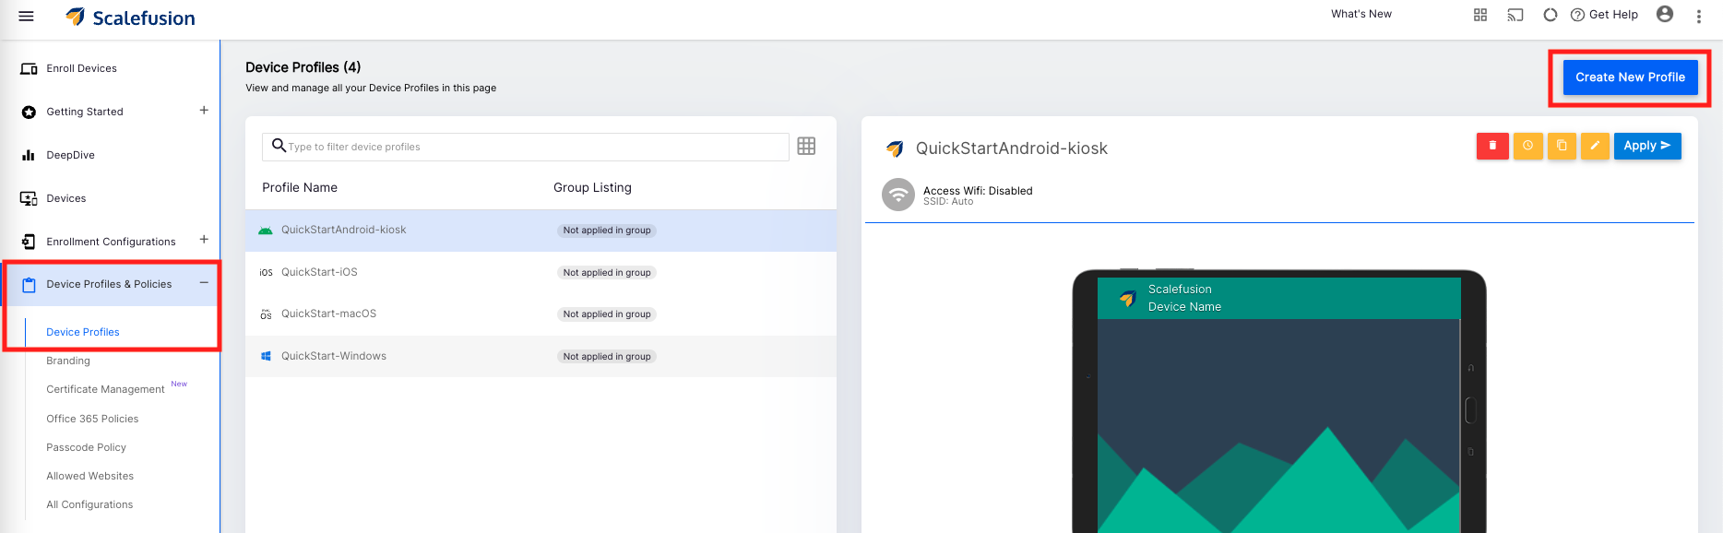Focus the filter device profiles field
This screenshot has height=533, width=1723.
pos(526,147)
